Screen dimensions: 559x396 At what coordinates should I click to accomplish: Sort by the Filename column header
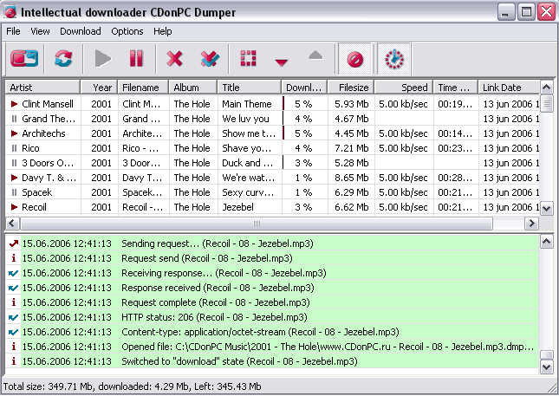pyautogui.click(x=143, y=88)
